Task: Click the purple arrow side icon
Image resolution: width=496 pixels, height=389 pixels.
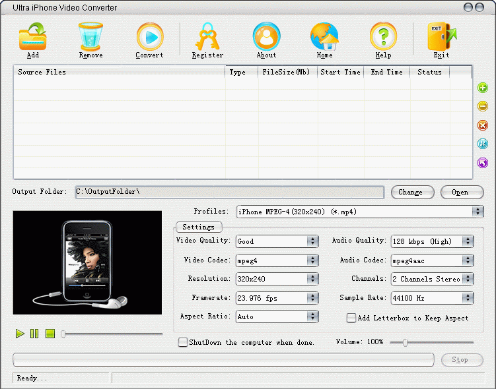Action: coord(483,163)
